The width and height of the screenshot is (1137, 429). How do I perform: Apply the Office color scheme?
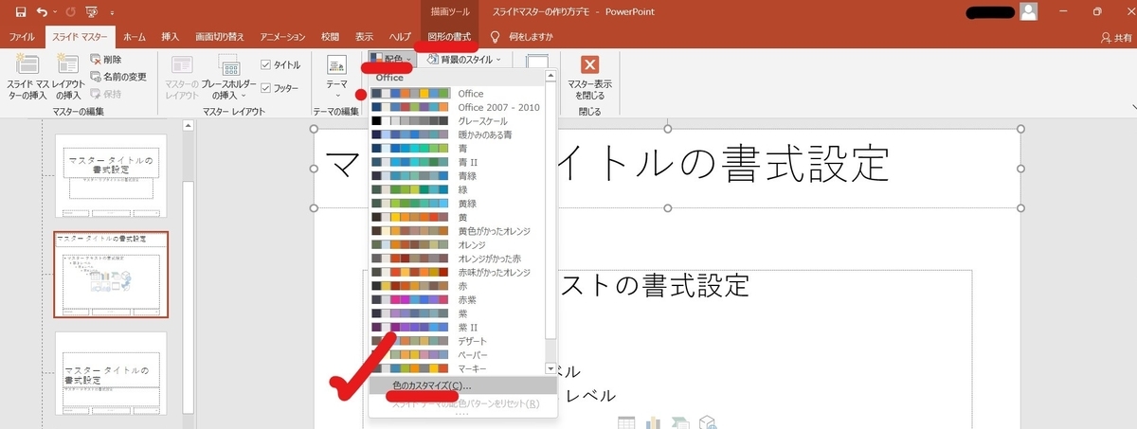(x=457, y=94)
